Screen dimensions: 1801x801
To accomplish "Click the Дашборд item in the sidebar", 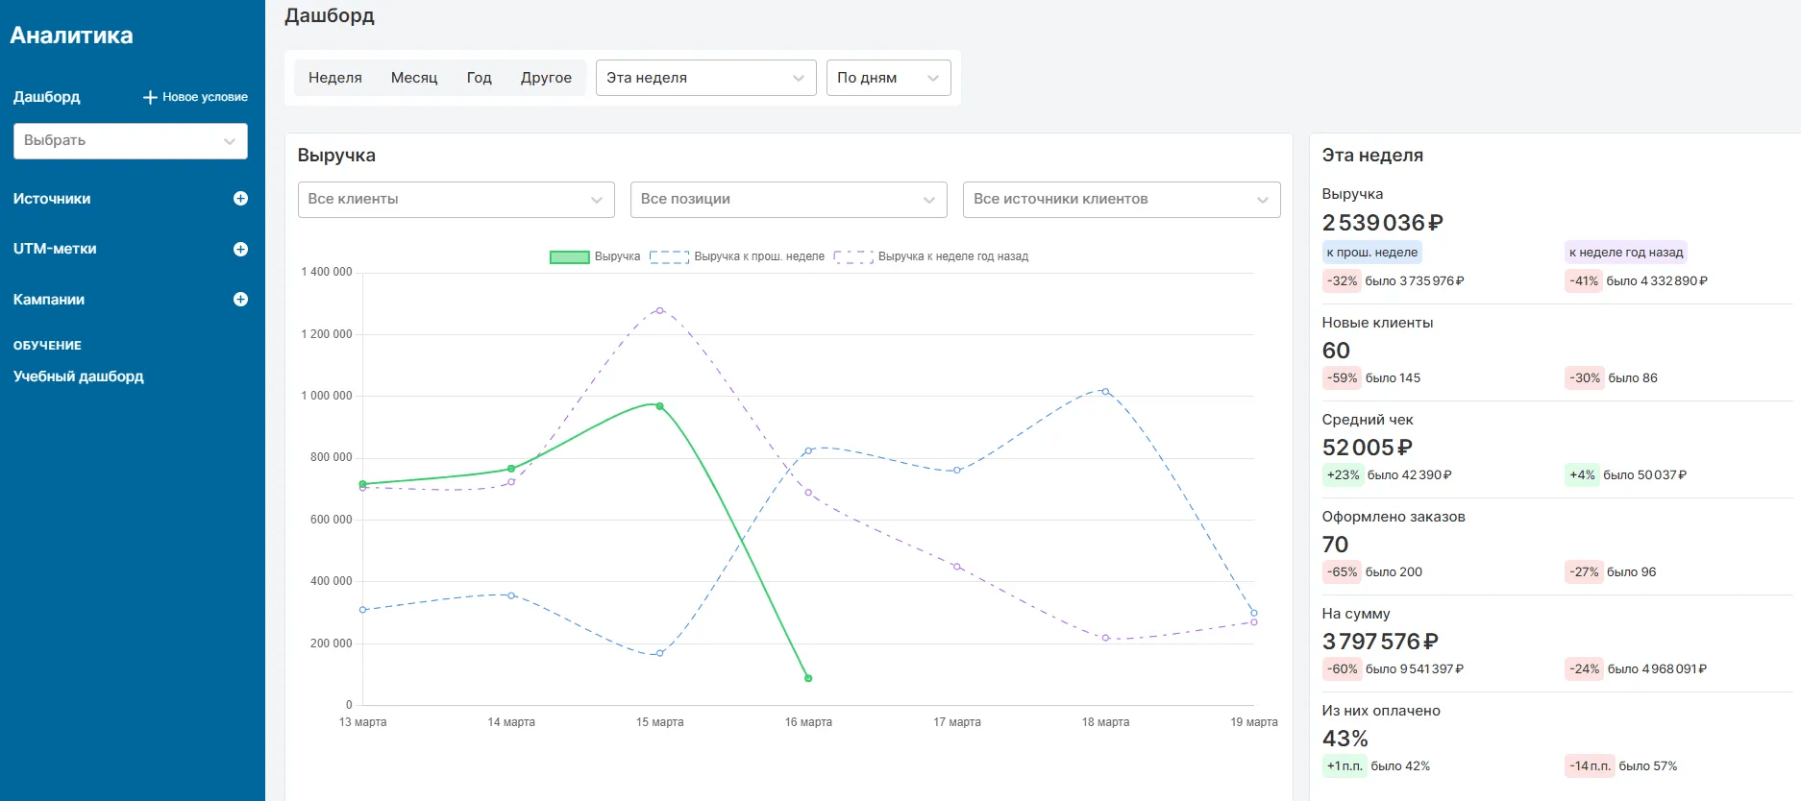I will (x=47, y=97).
